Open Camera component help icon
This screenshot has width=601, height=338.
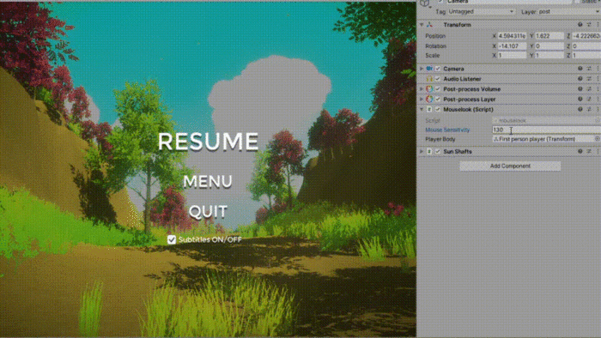pyautogui.click(x=580, y=69)
